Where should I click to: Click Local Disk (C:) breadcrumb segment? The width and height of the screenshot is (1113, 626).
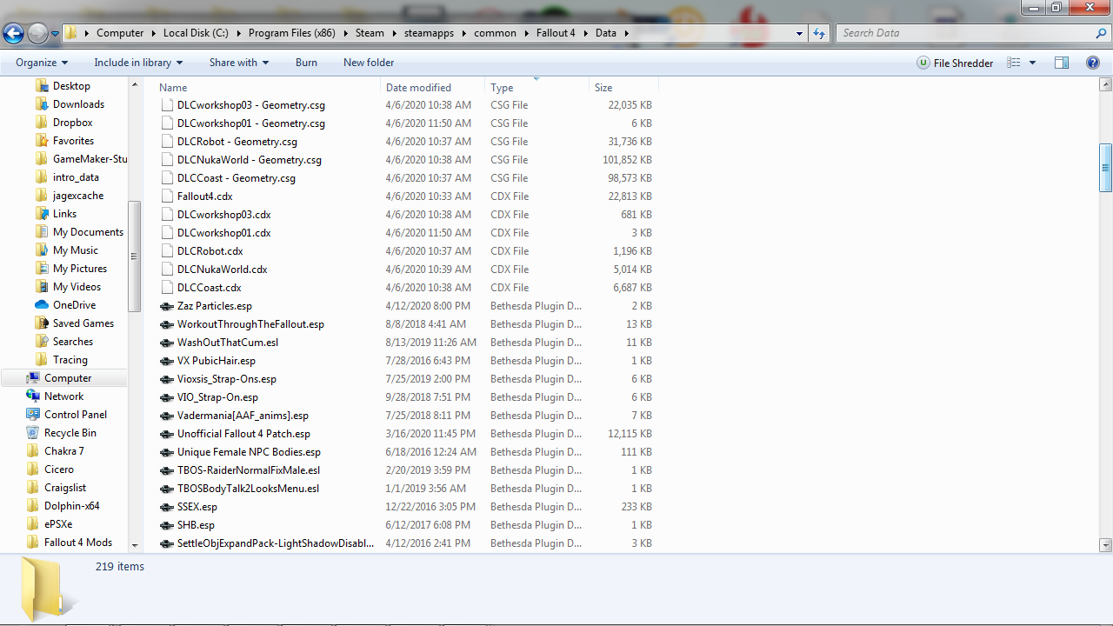(196, 33)
